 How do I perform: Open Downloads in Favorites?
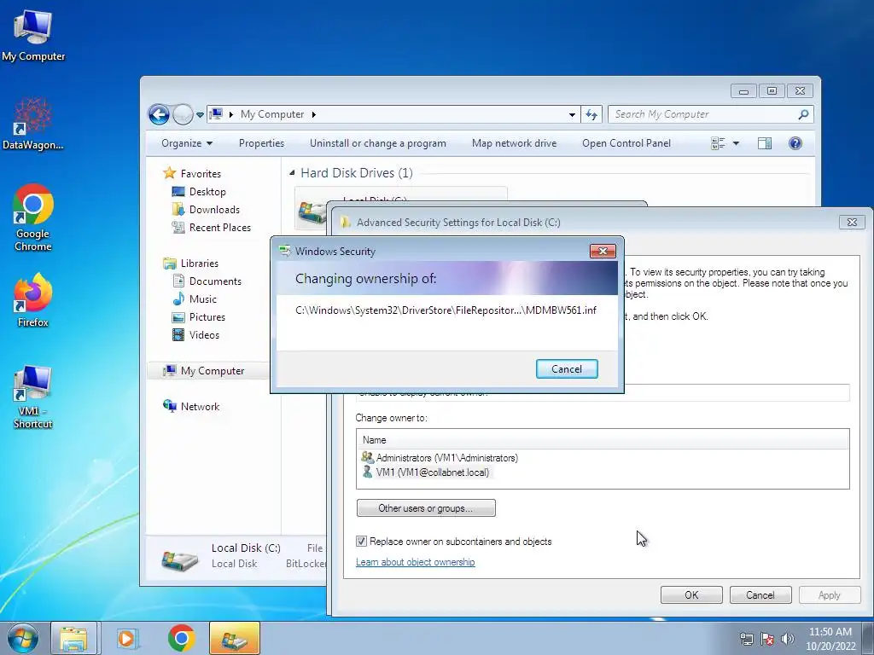(x=207, y=210)
